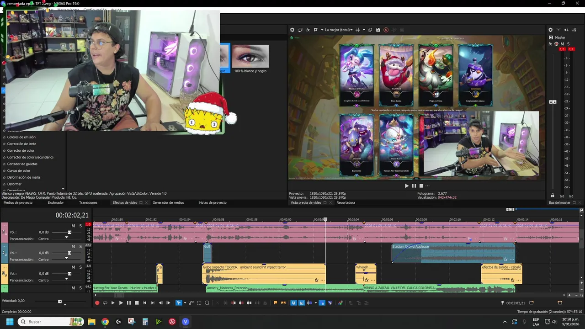Select the Zoom magnifier tool
Screen dimensions: 585x329
pos(207,302)
